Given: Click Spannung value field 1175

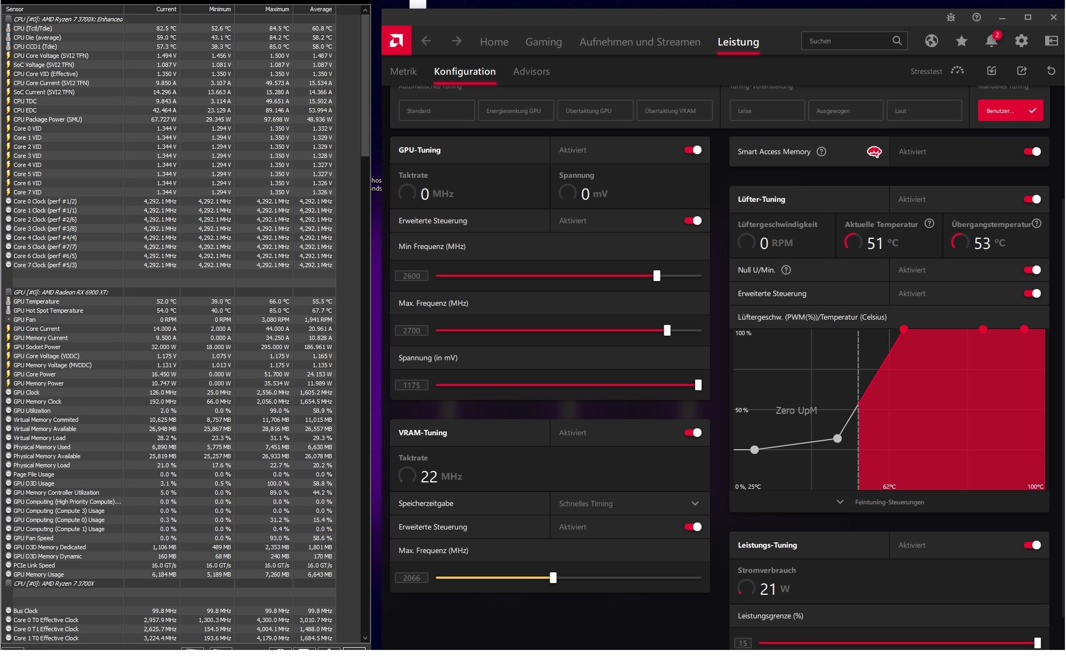Looking at the screenshot, I should pos(412,385).
